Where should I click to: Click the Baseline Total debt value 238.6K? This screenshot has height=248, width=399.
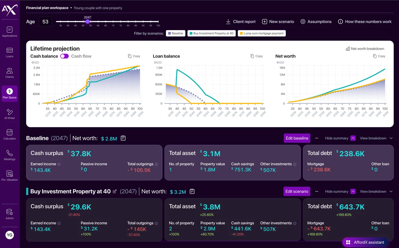click(x=351, y=154)
